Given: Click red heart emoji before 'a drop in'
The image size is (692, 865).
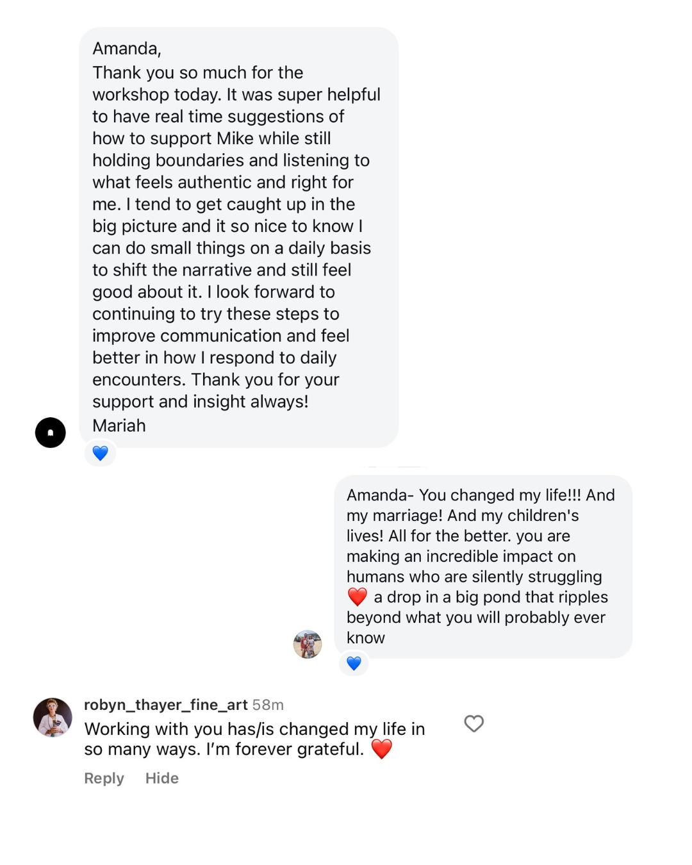Looking at the screenshot, I should [358, 597].
